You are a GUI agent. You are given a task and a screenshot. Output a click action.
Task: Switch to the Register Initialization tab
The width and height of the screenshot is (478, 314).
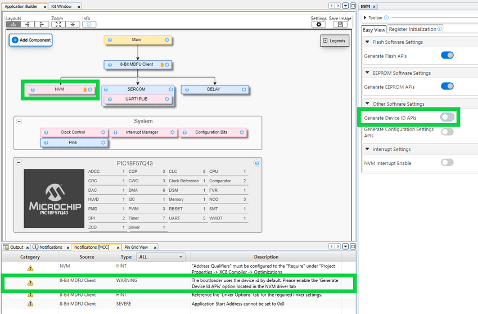(x=412, y=29)
